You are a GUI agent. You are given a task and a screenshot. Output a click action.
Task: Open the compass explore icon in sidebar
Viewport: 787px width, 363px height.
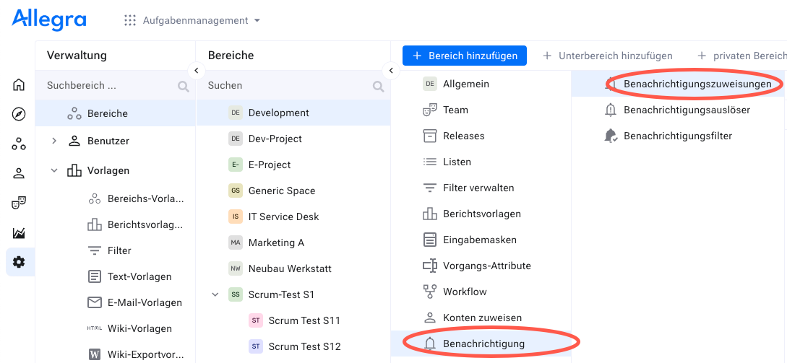point(19,114)
